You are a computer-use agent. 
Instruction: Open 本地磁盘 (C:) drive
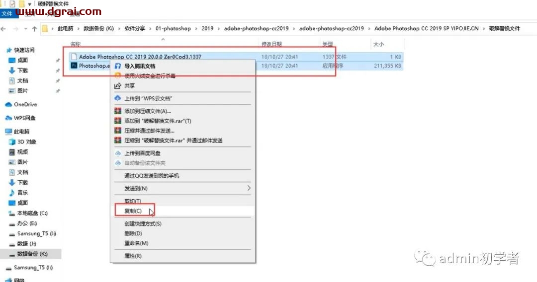32,213
